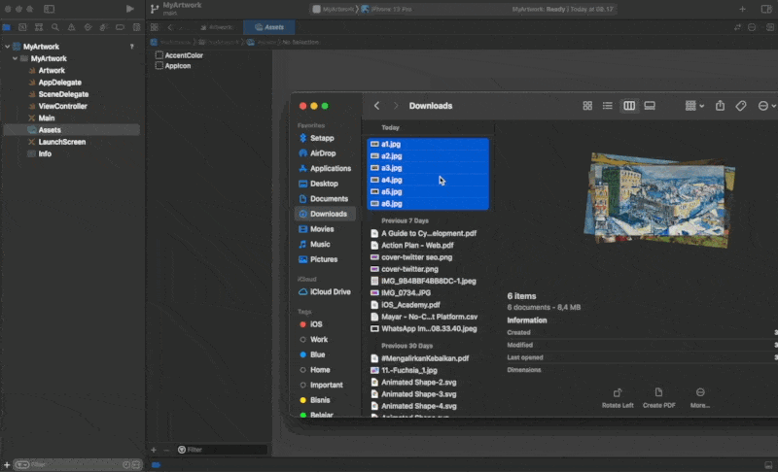Open the issue navigator warning icon
This screenshot has width=778, height=472.
tap(71, 27)
